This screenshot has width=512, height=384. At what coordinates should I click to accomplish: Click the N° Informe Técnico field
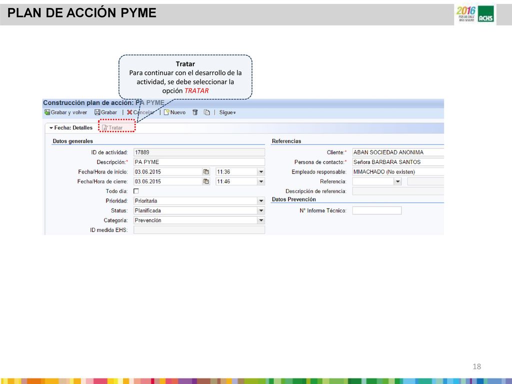coord(377,210)
